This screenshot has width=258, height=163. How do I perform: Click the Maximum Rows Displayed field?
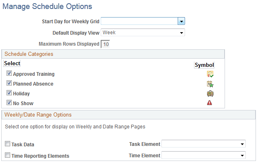coord(106,44)
